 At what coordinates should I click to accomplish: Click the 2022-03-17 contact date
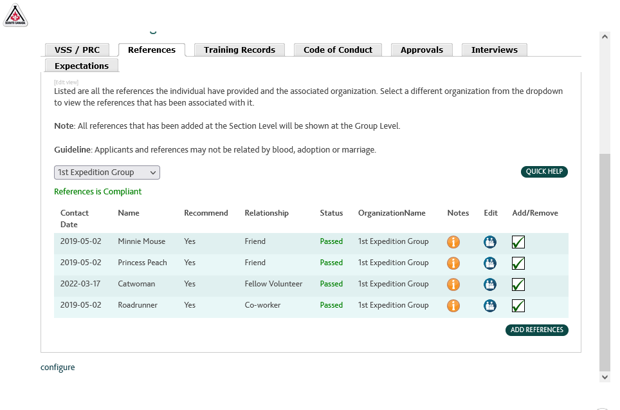coord(80,284)
